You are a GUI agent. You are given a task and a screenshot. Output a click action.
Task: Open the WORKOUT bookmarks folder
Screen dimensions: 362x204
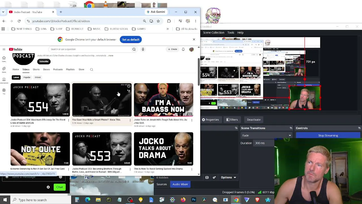pyautogui.click(x=75, y=29)
